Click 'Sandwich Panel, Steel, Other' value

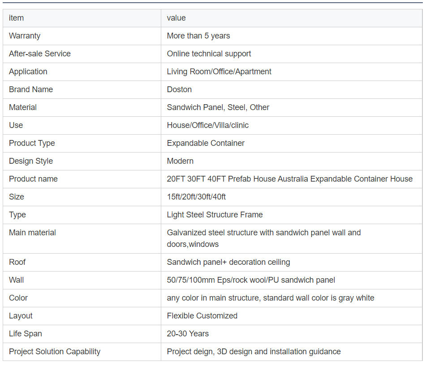pyautogui.click(x=218, y=107)
